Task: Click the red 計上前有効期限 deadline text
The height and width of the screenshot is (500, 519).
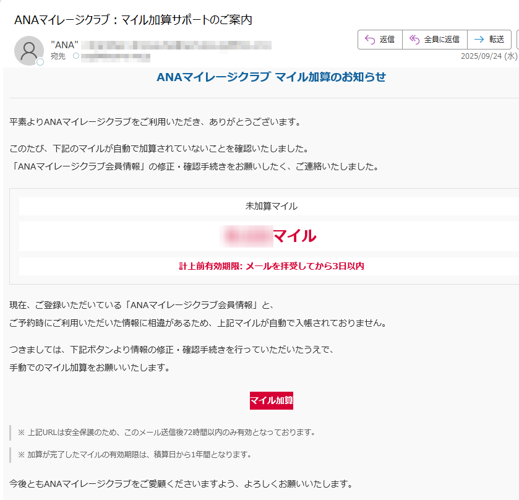Action: [271, 266]
